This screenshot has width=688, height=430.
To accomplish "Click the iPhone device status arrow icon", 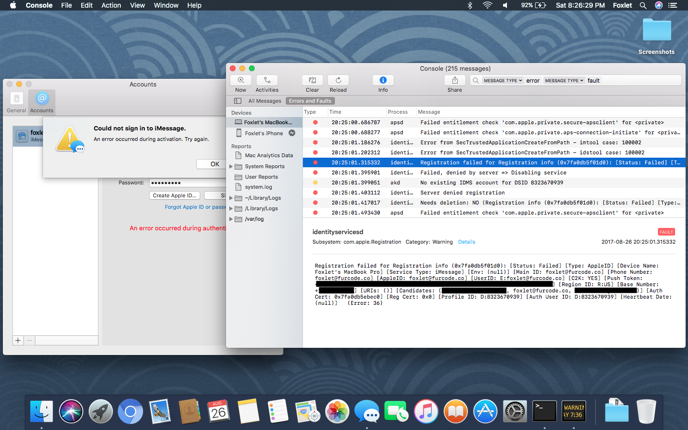I will pyautogui.click(x=292, y=133).
